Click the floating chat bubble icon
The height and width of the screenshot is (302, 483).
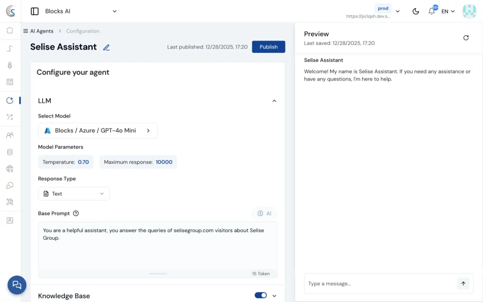(17, 285)
